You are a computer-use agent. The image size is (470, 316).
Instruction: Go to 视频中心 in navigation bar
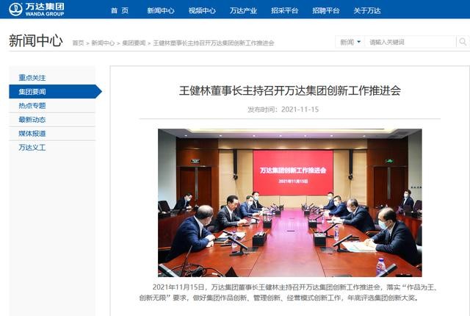[x=202, y=10]
